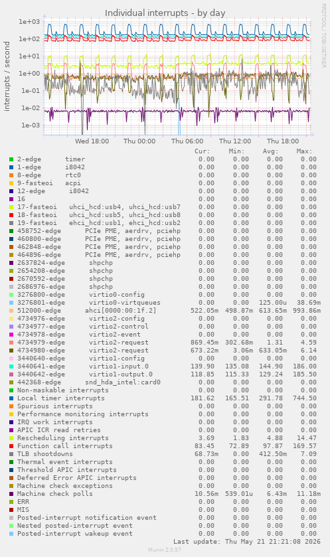Click the virtio0-virtqueues label

click(125, 303)
